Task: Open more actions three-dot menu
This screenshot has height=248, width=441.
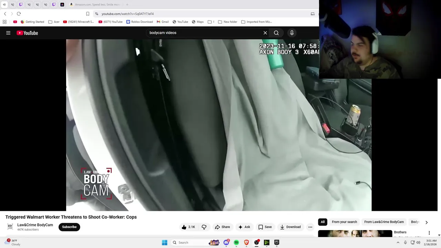Action: 310,227
